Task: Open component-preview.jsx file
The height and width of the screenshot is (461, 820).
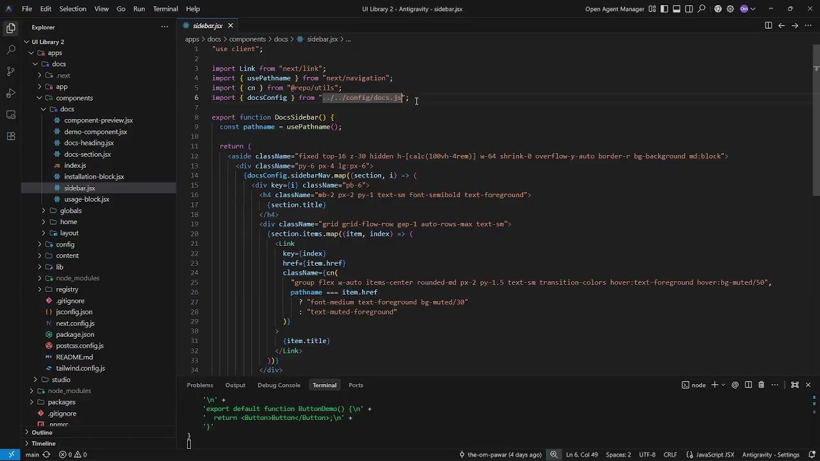Action: point(98,120)
